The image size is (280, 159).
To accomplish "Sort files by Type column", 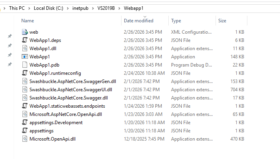I will click(176, 21).
